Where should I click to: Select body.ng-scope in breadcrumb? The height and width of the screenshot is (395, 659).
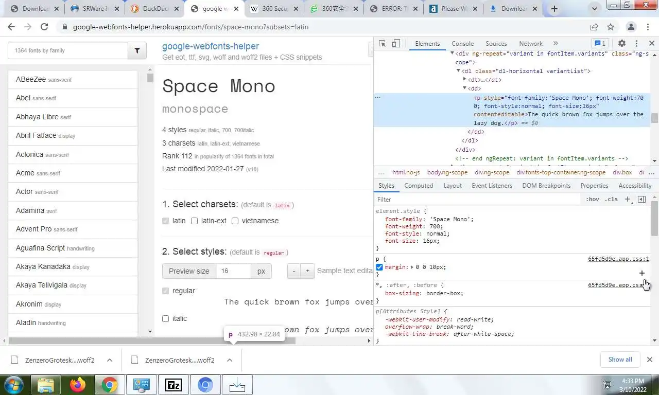pyautogui.click(x=447, y=172)
